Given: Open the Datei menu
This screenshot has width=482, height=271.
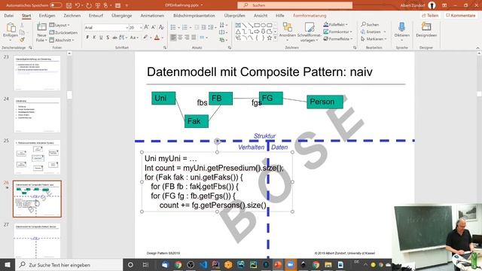Looking at the screenshot, I should pos(8,15).
